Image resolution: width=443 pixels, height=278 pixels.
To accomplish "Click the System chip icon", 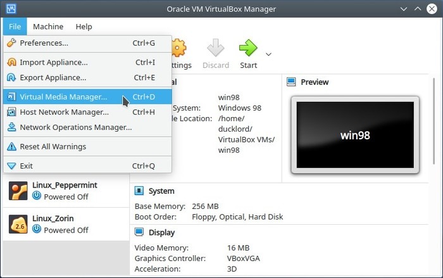I will 139,191.
